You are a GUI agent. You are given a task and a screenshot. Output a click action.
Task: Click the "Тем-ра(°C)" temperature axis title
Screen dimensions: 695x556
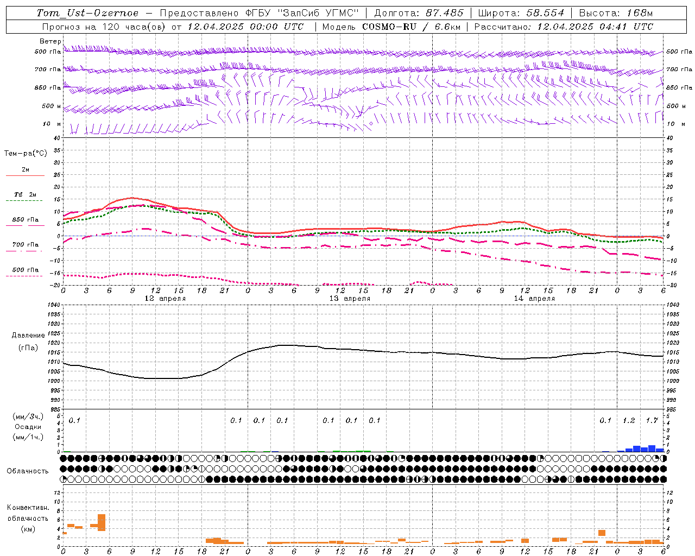[x=26, y=154]
